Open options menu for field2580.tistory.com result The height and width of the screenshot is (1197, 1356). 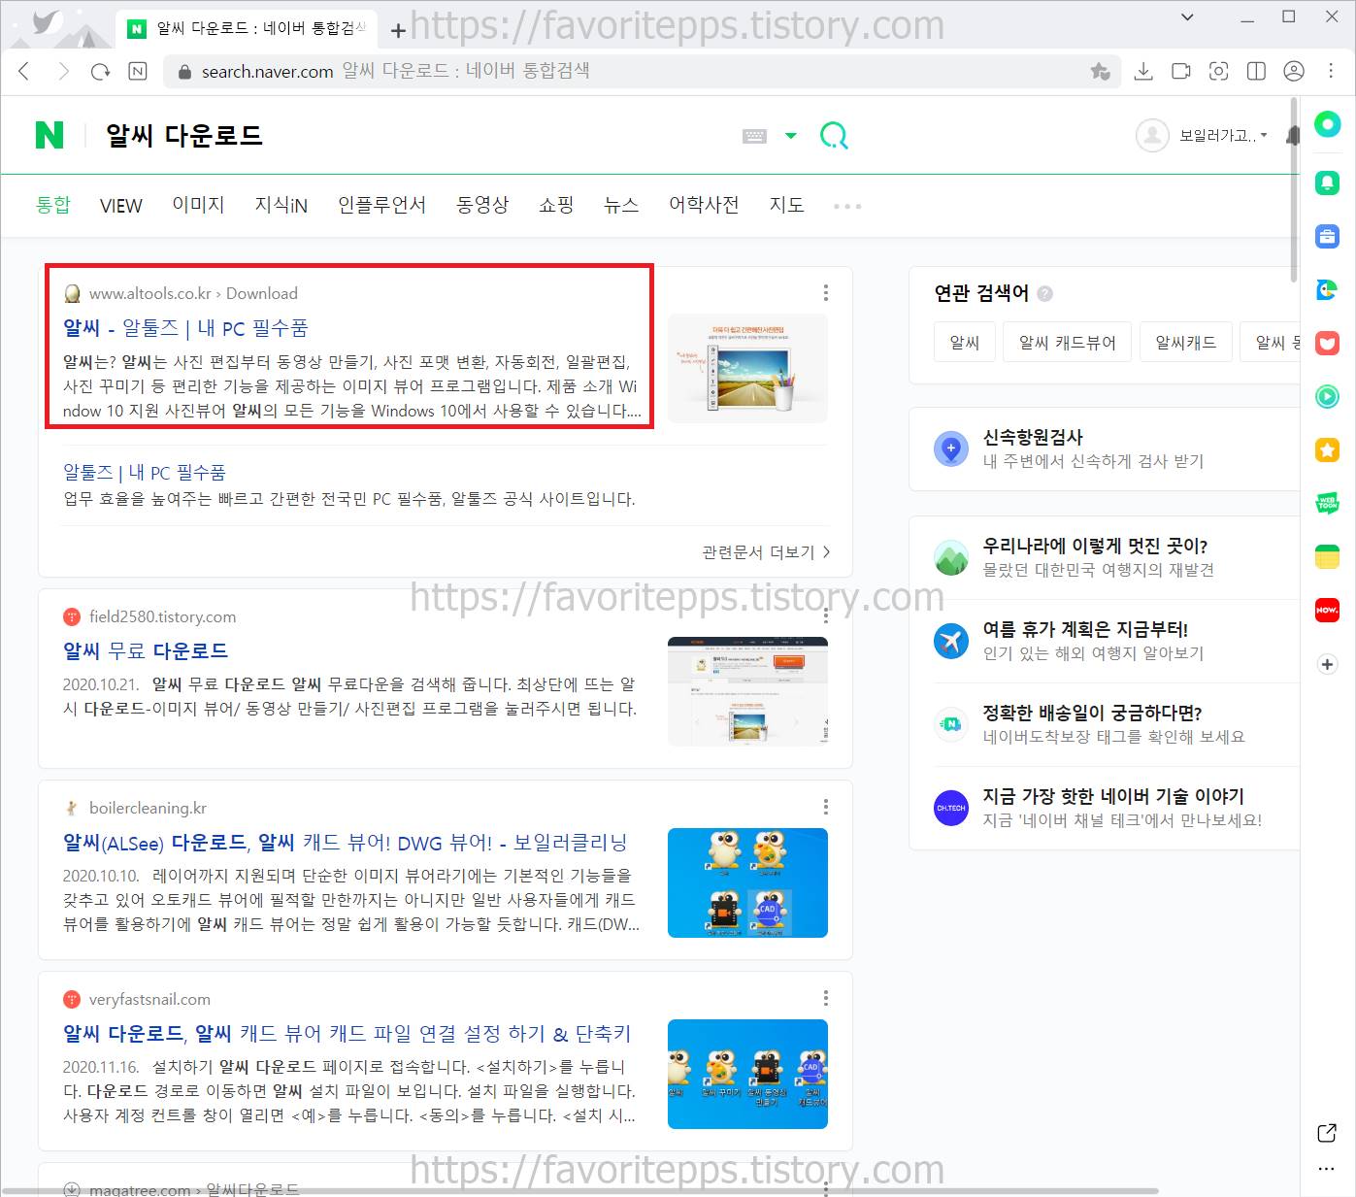coord(826,615)
